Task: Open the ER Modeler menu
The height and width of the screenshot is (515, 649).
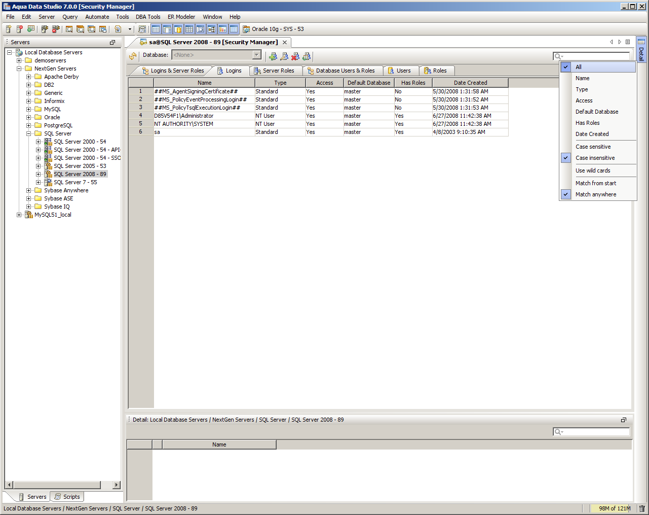Action: (x=181, y=17)
